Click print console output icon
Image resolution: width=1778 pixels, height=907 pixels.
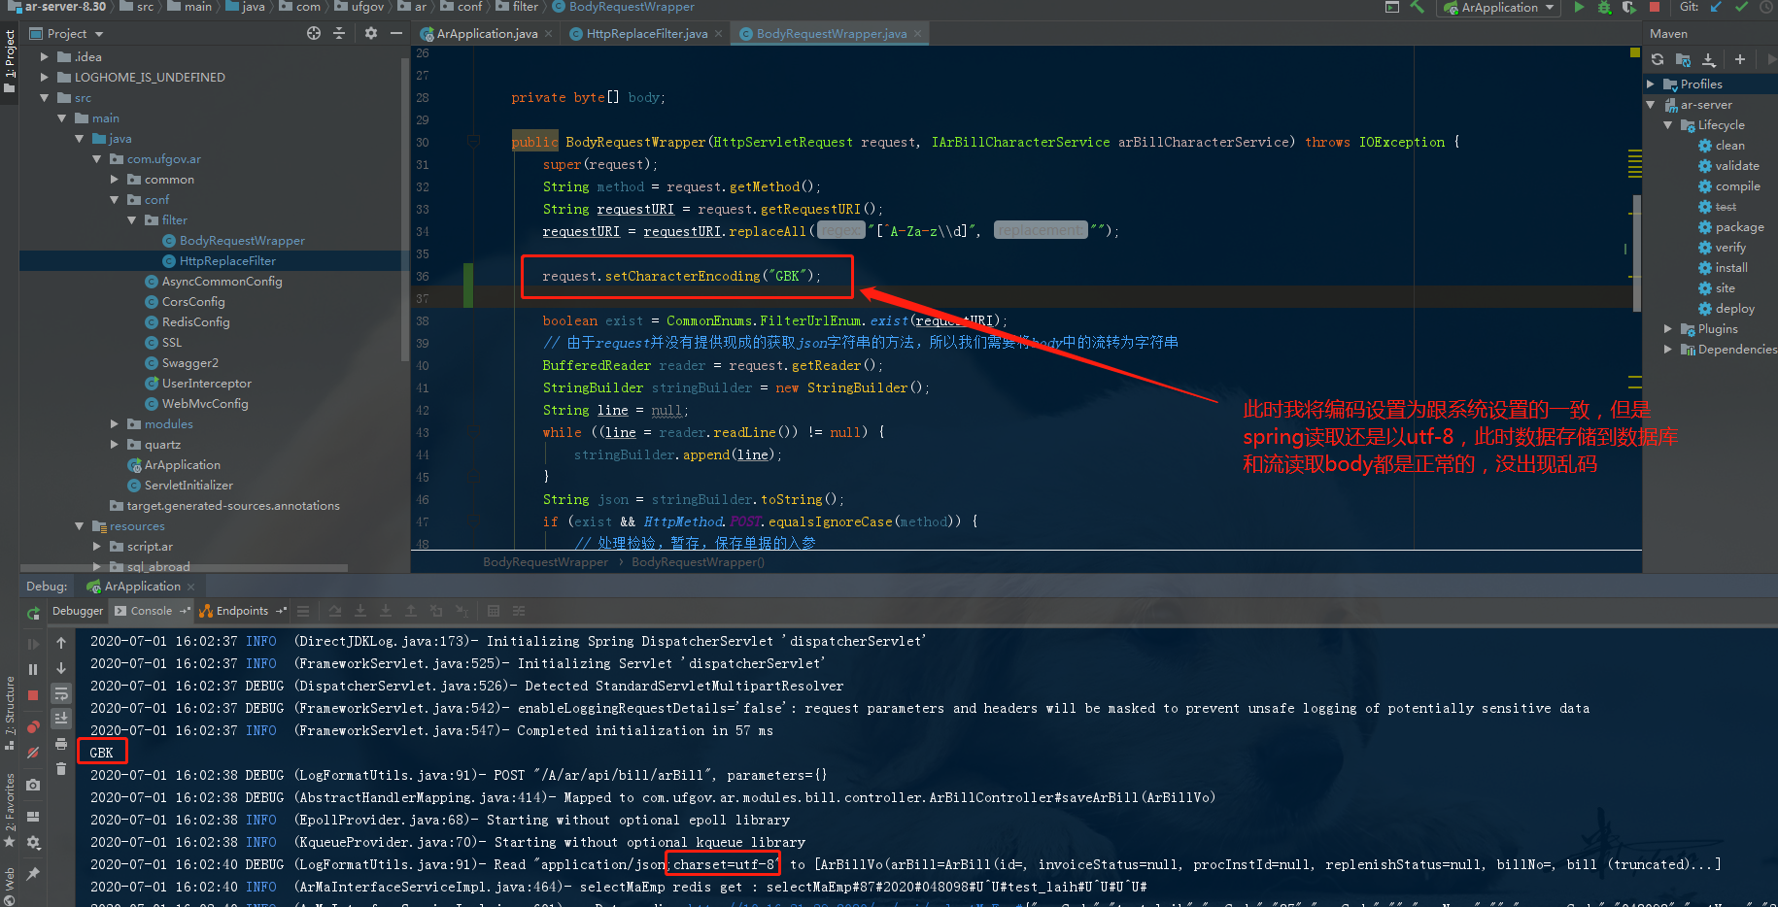tap(61, 744)
